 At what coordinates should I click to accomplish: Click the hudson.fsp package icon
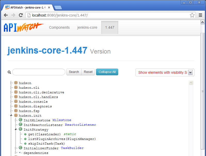point(16,110)
